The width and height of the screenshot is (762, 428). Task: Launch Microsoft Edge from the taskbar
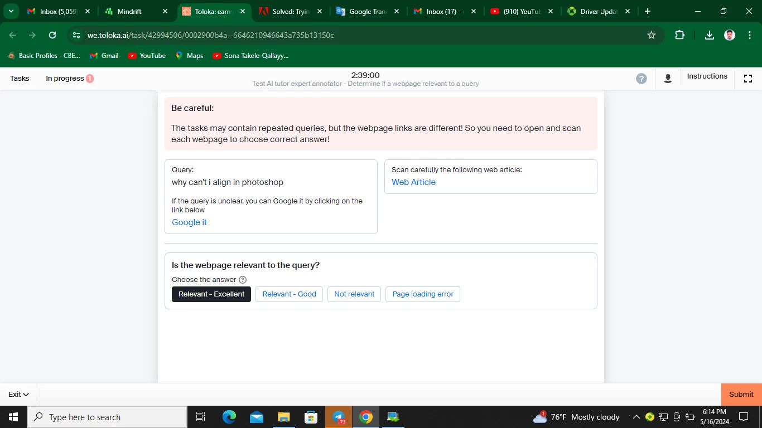pyautogui.click(x=229, y=417)
